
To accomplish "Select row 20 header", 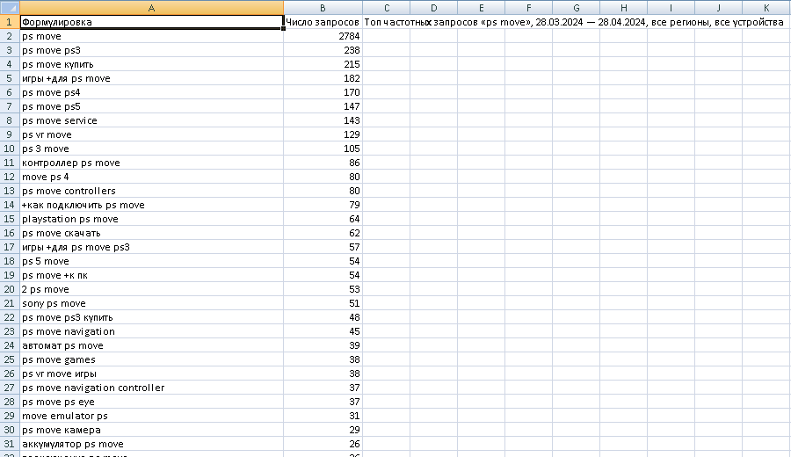I will click(x=10, y=289).
